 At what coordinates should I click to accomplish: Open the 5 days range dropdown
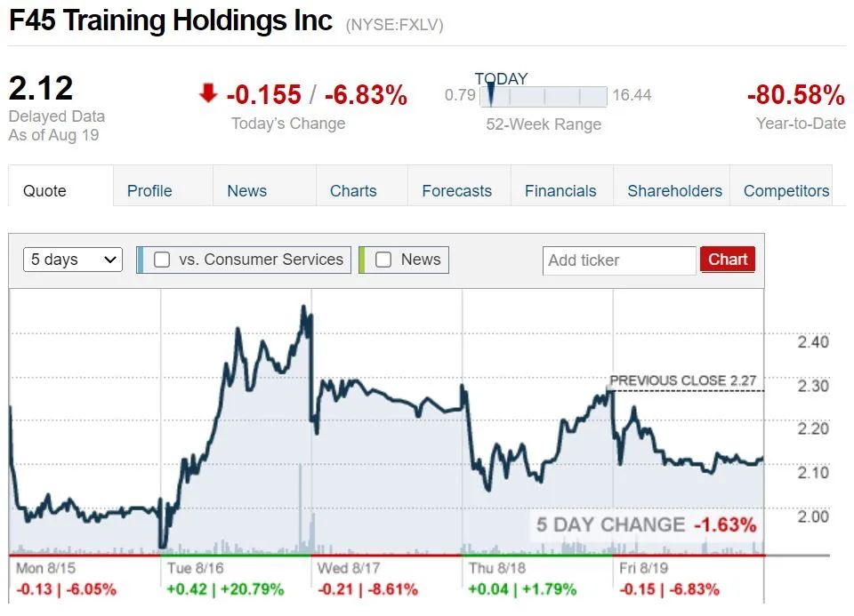[73, 260]
